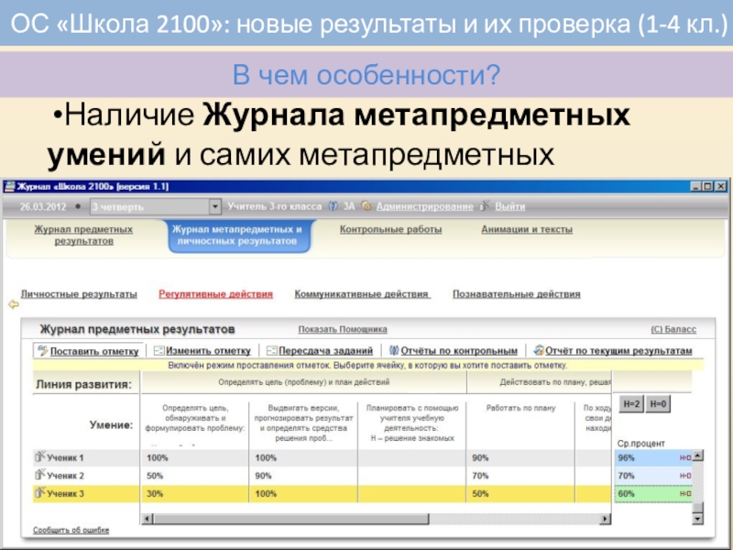This screenshot has width=733, height=550.
Task: Click horizontal scrollbar right arrow
Action: click(x=606, y=519)
